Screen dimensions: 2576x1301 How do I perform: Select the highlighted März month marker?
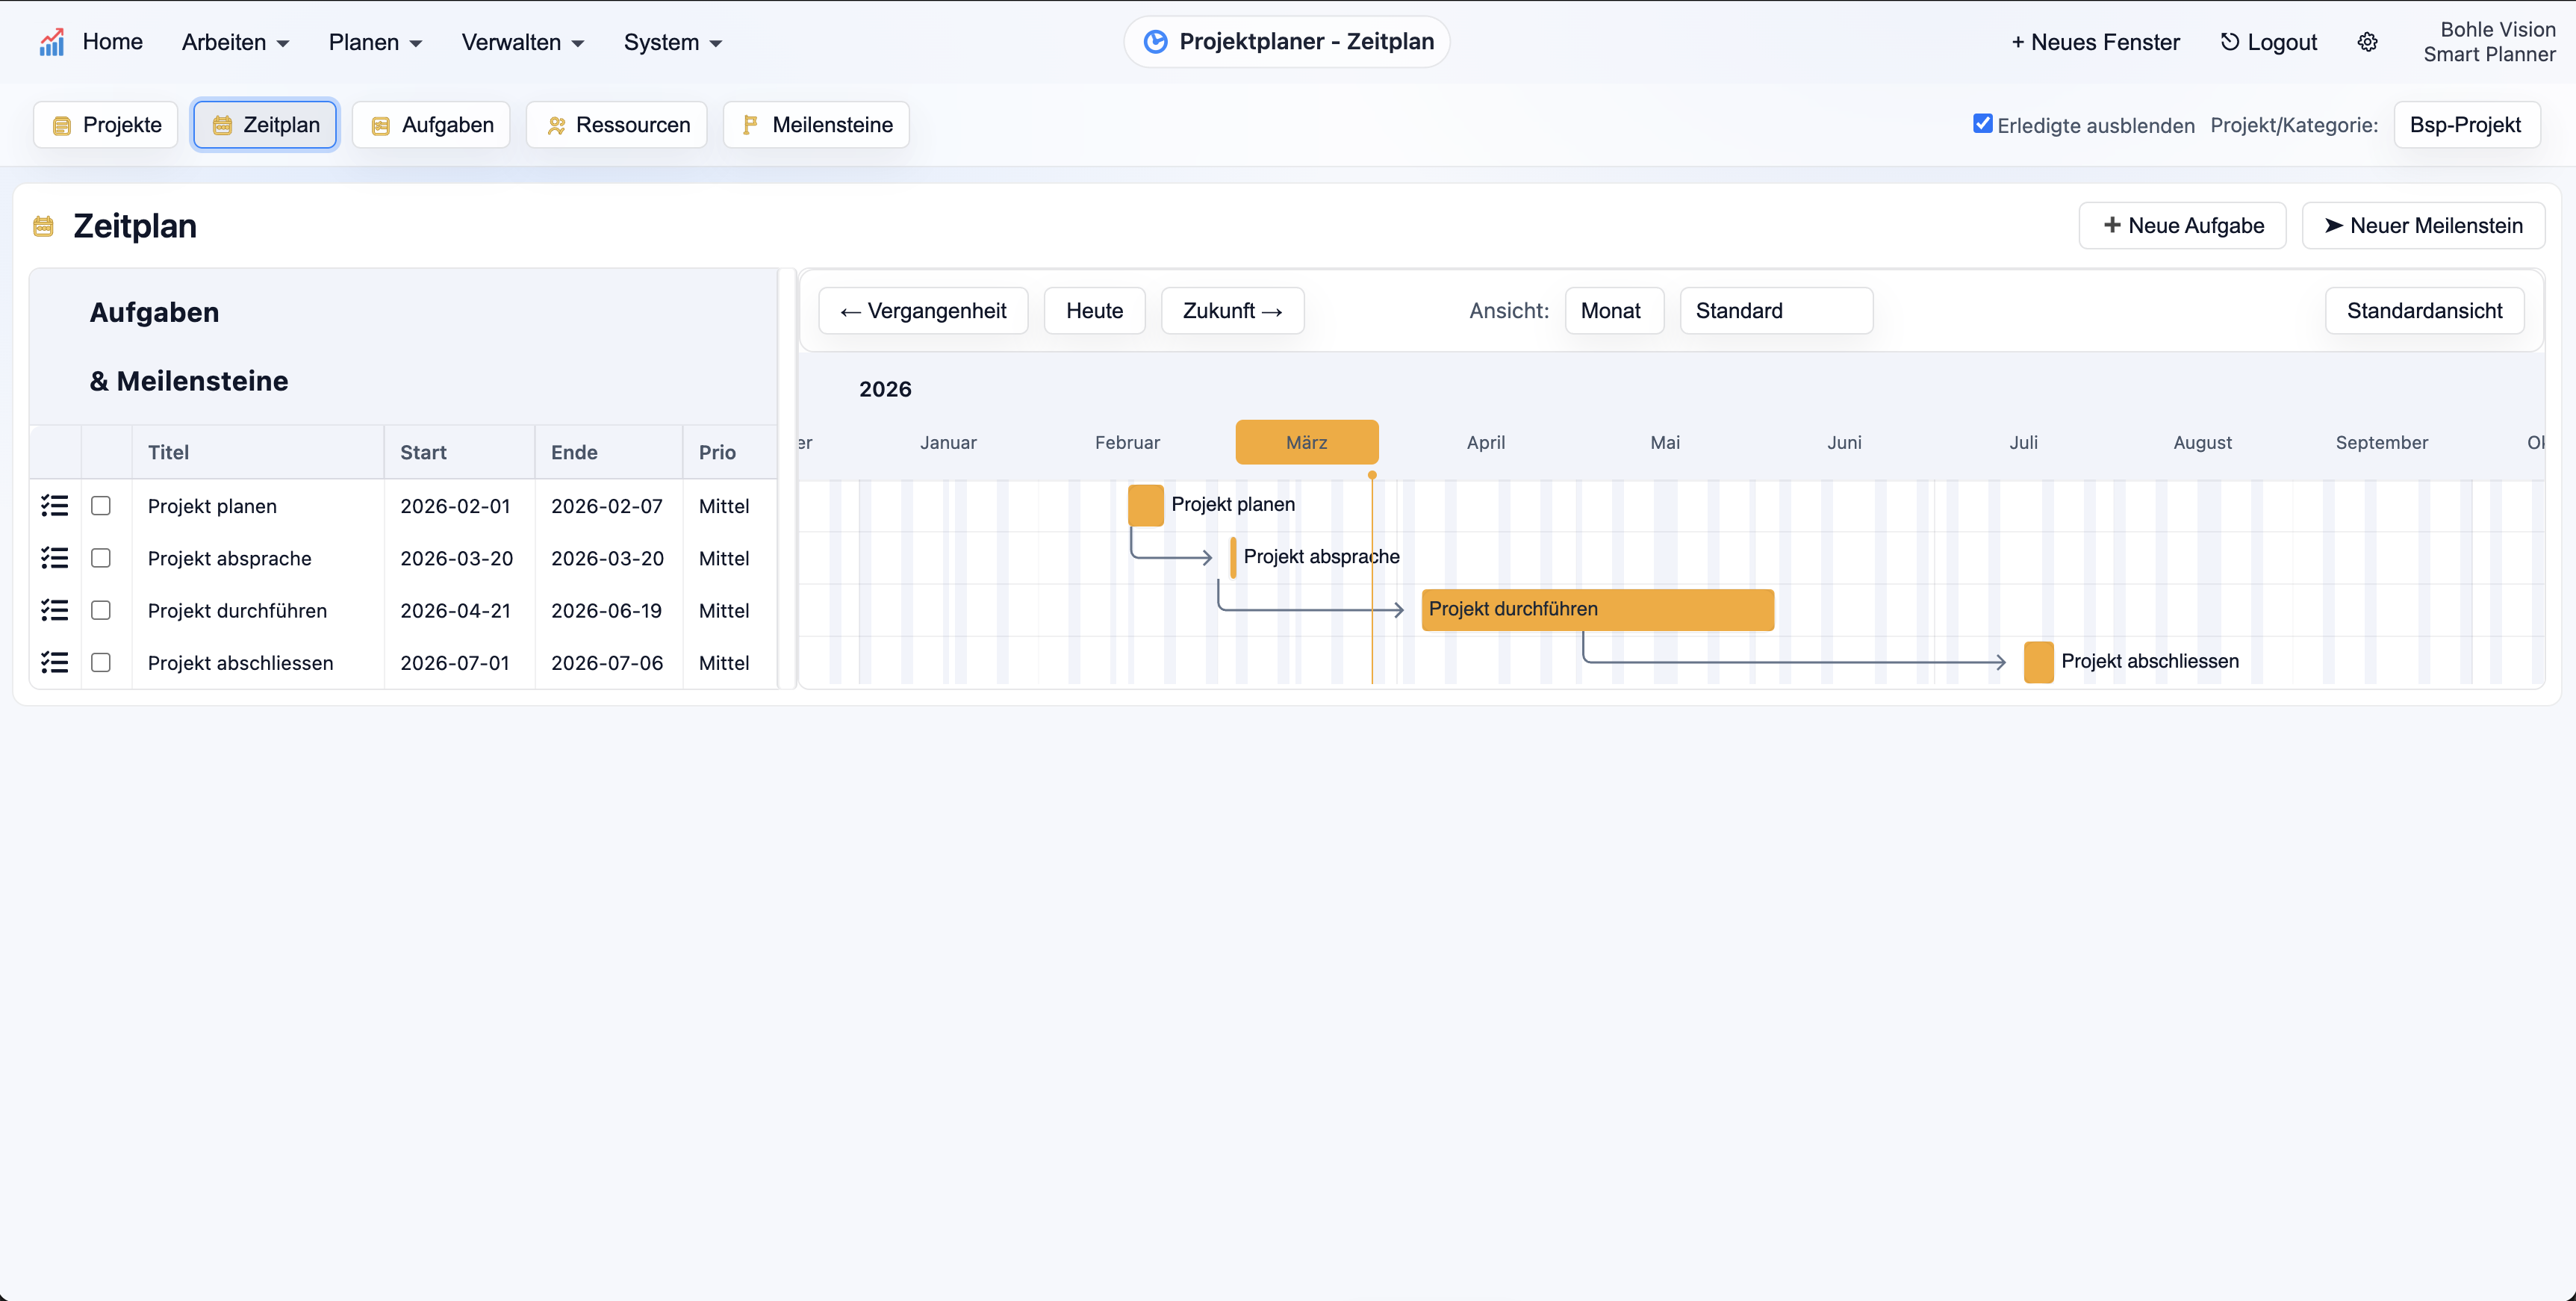point(1307,441)
